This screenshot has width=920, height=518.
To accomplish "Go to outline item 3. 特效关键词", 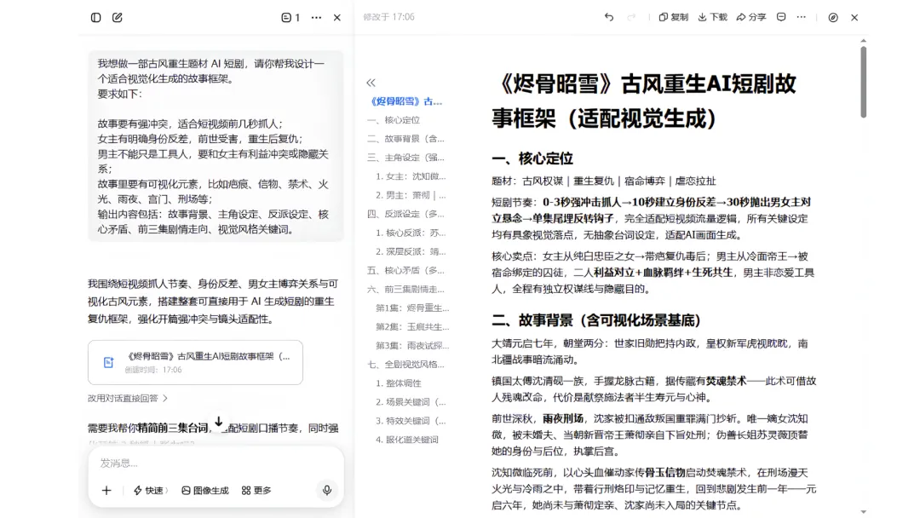I will [x=411, y=421].
